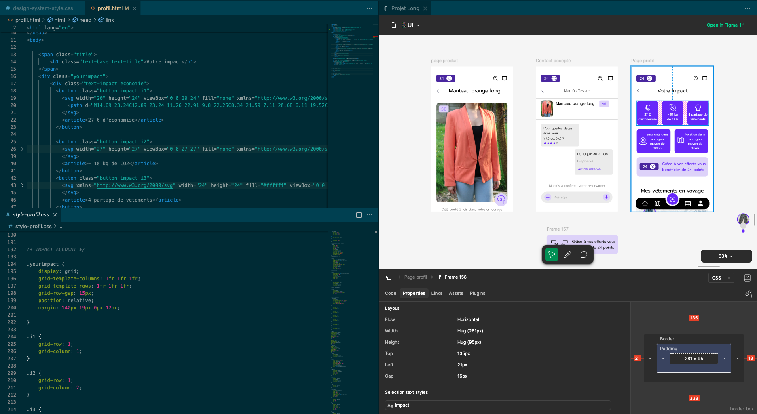Click the Open in Figma link
This screenshot has height=414, width=757.
coord(723,25)
